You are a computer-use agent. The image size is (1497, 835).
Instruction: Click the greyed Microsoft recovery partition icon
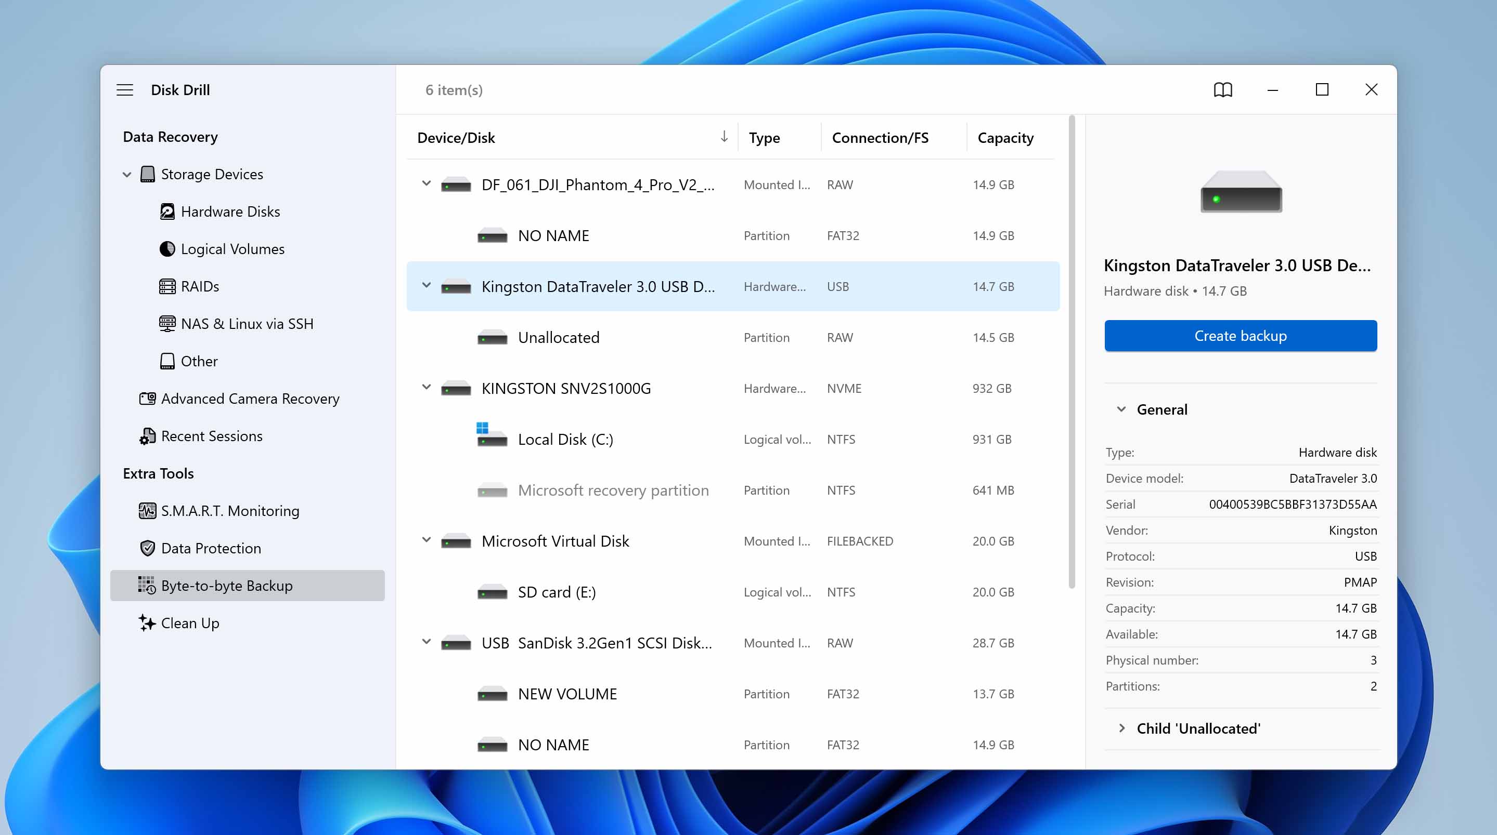(x=492, y=491)
